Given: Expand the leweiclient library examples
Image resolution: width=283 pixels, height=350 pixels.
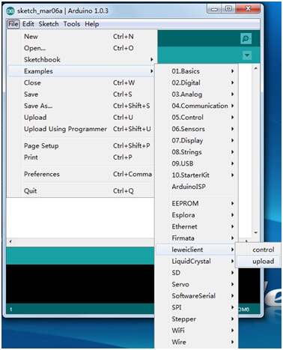Looking at the screenshot, I should coord(196,250).
